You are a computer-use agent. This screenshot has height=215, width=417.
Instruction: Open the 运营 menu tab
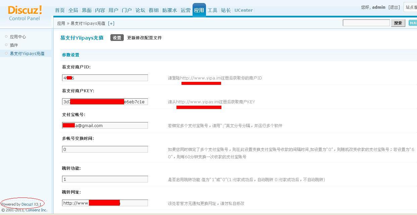(186, 10)
